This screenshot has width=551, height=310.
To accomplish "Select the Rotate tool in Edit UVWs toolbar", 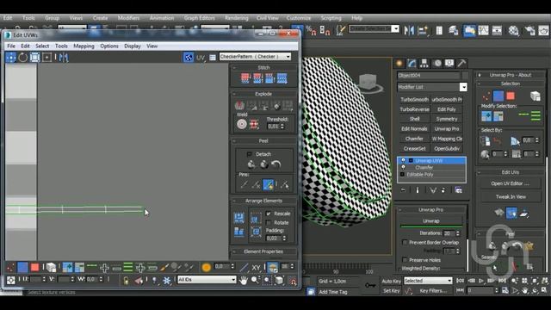I will point(23,58).
